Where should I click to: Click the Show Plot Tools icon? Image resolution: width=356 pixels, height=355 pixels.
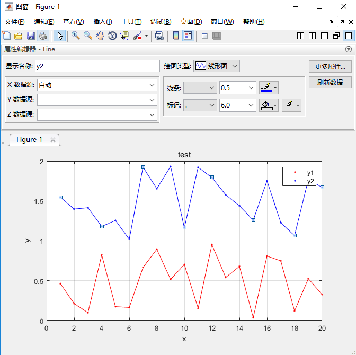(x=217, y=35)
